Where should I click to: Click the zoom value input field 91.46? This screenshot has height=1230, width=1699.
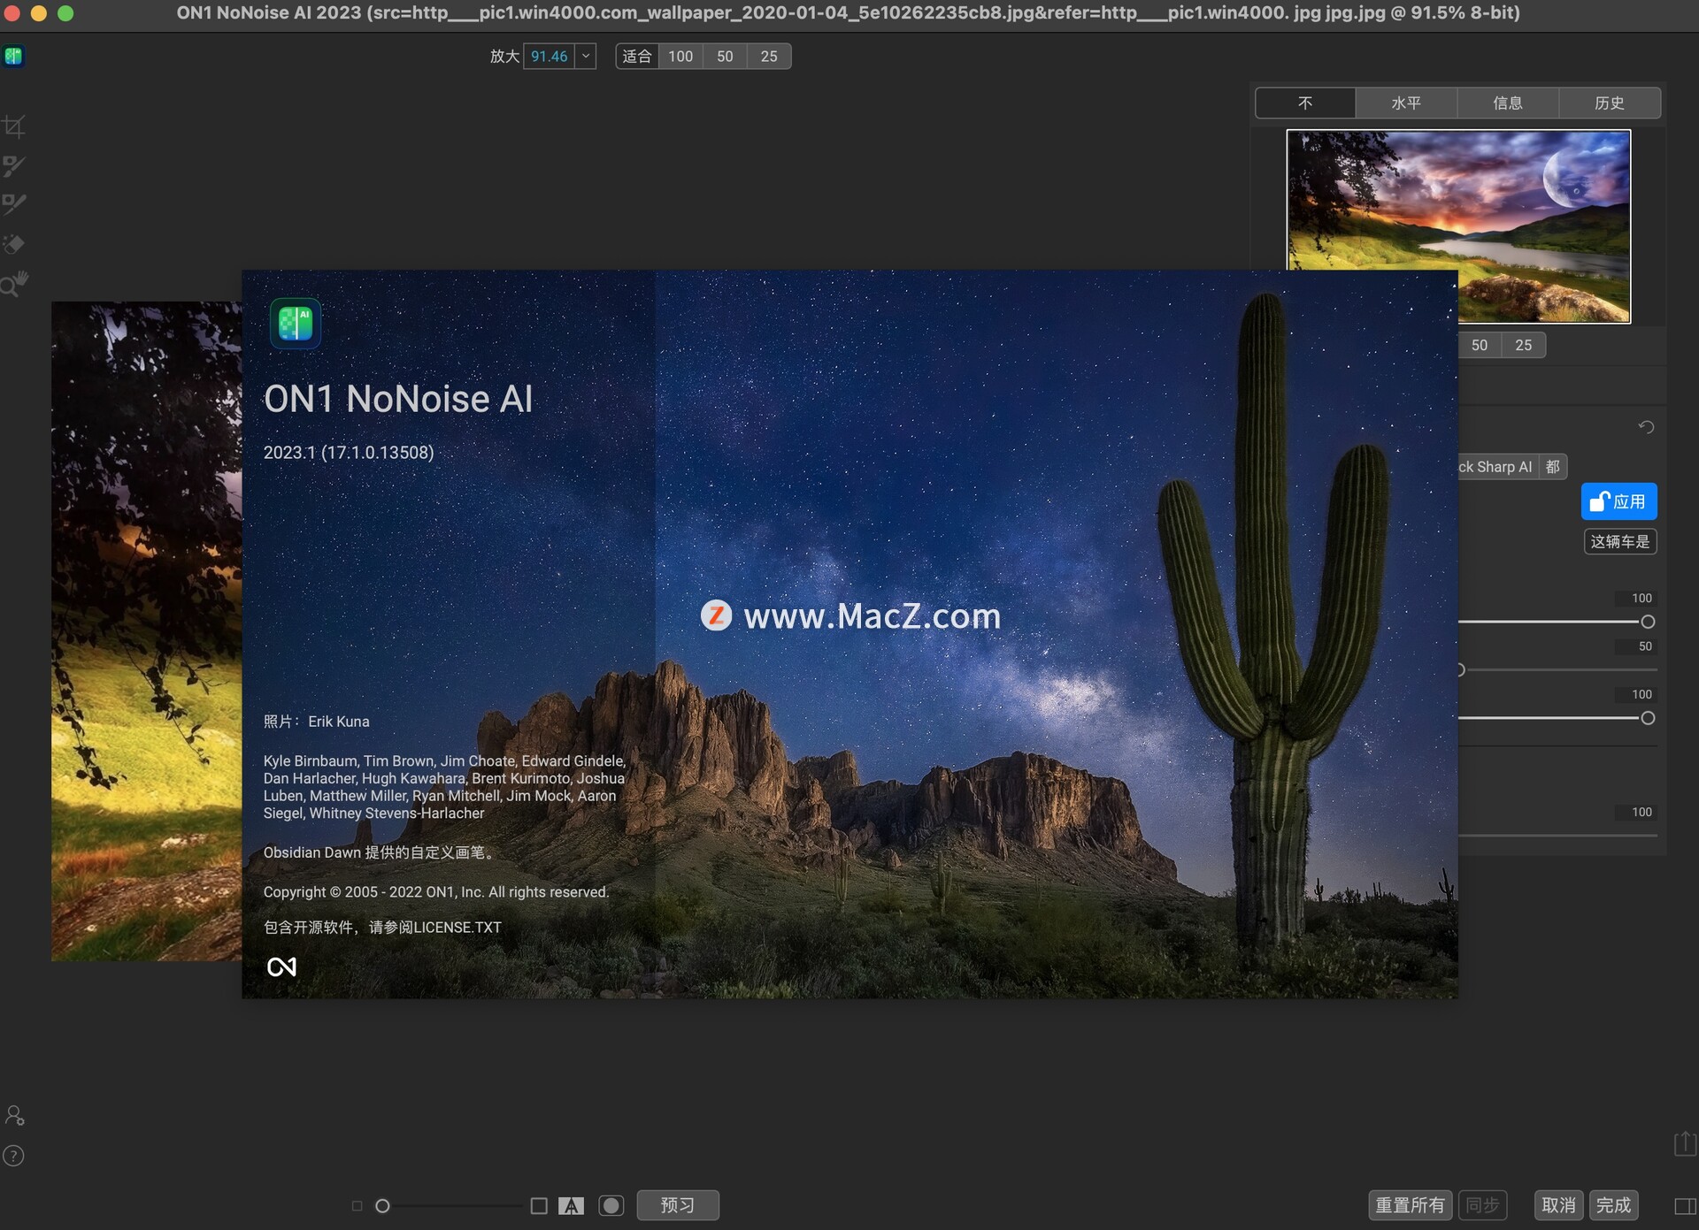pyautogui.click(x=549, y=57)
